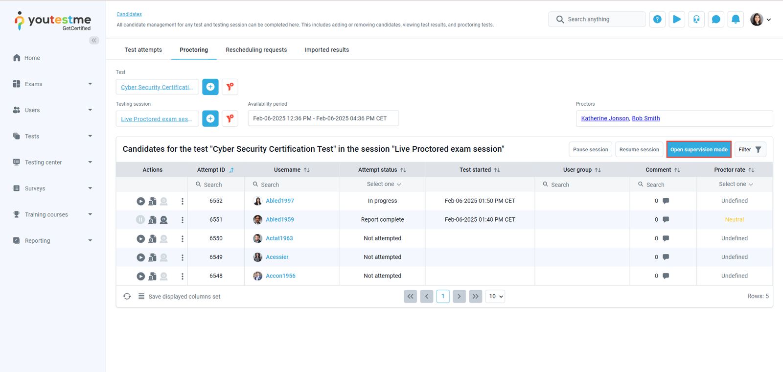Open the chat bubble icon in header
The image size is (783, 372).
715,20
